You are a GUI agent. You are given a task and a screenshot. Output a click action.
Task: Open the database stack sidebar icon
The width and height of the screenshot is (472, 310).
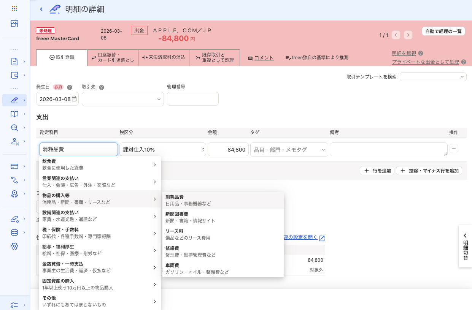click(14, 232)
